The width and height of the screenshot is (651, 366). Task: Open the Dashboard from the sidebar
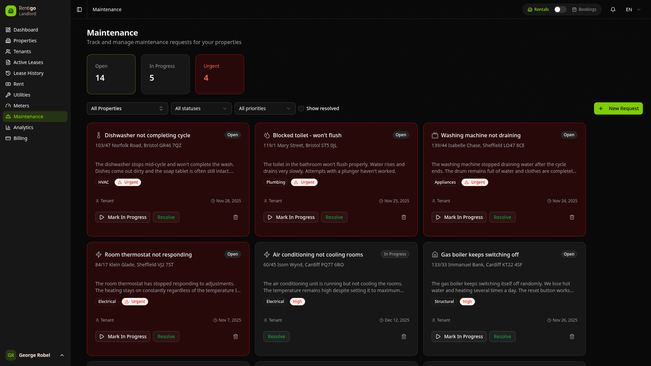pos(25,30)
